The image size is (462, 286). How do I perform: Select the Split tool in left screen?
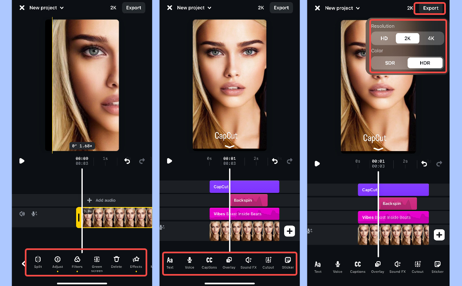click(38, 262)
